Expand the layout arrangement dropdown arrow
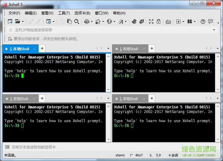Viewport: 223px width, 161px height. [x=195, y=22]
